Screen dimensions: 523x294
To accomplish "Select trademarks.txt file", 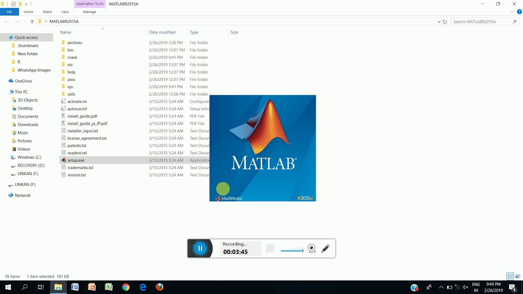I will coord(80,167).
